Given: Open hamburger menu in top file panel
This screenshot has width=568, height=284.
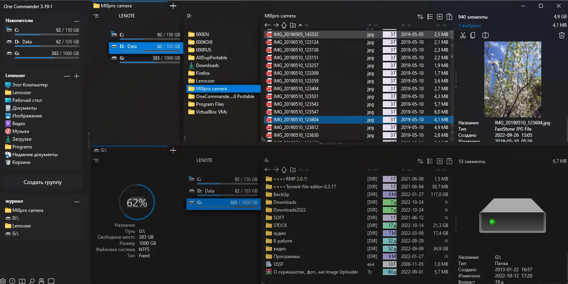Looking at the screenshot, I should [x=96, y=16].
